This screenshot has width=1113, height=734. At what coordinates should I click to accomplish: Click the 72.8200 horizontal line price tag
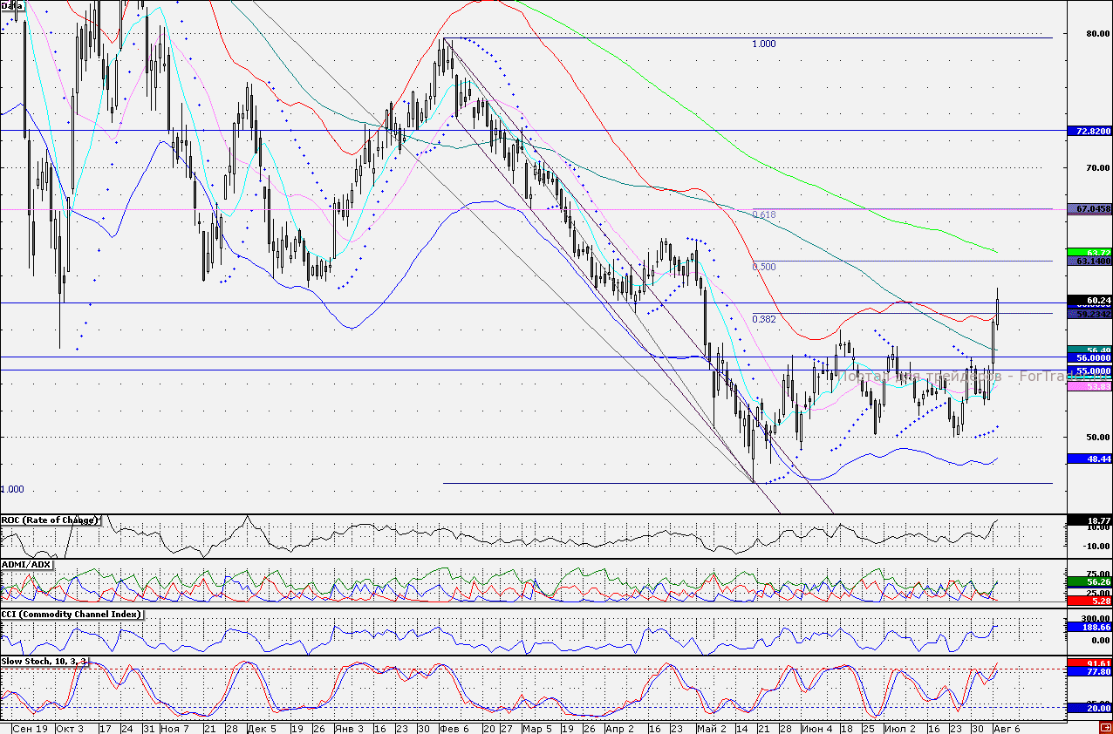[1089, 131]
